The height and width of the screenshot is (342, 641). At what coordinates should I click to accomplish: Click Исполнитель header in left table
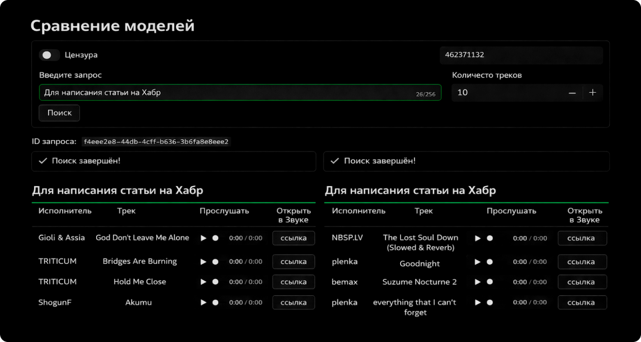click(x=65, y=211)
